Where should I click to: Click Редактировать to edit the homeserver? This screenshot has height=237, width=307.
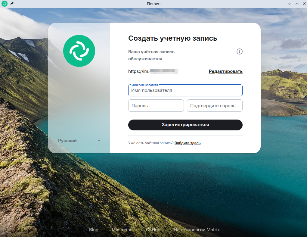pos(225,71)
